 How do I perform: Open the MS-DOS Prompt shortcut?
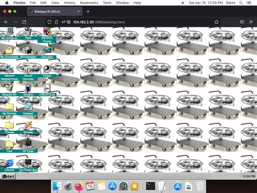click(47, 31)
